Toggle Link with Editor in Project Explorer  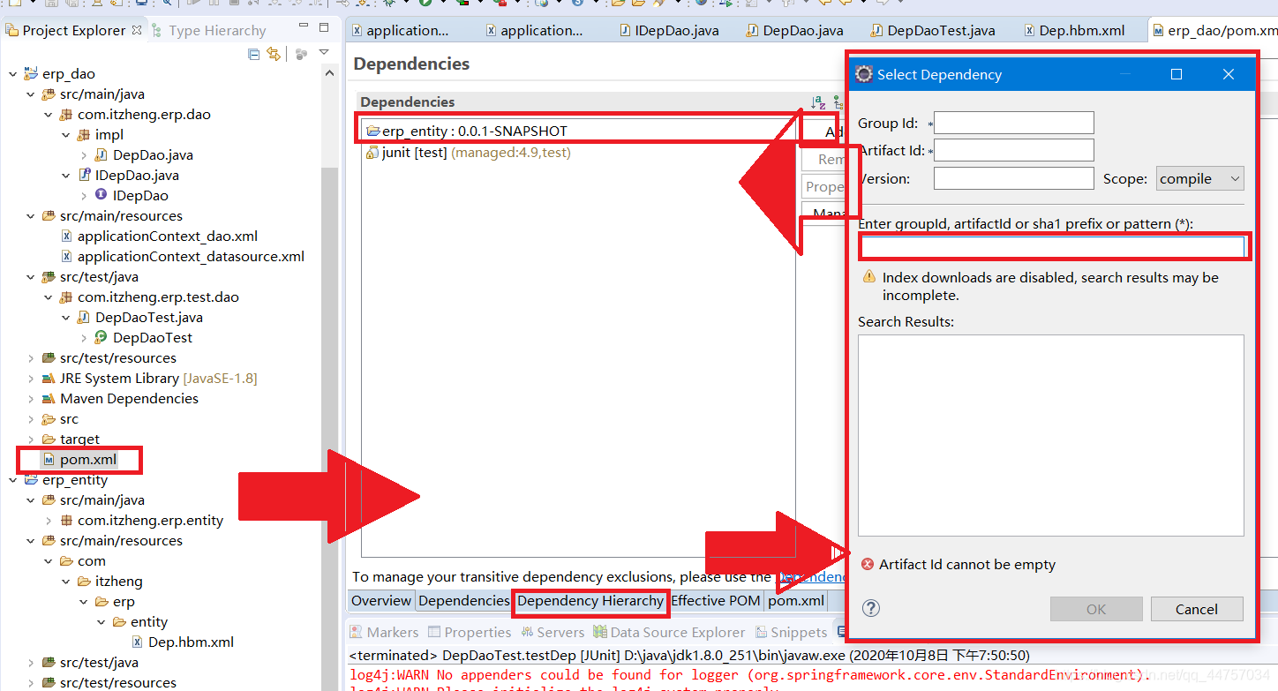tap(274, 54)
